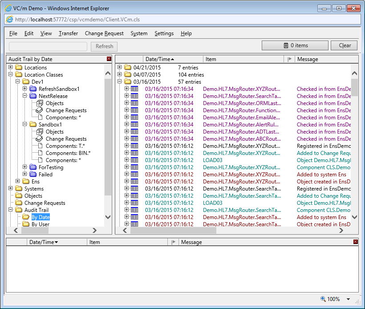Viewport: 365px width, 309px height.
Task: Open the Transfer menu
Action: [x=68, y=33]
